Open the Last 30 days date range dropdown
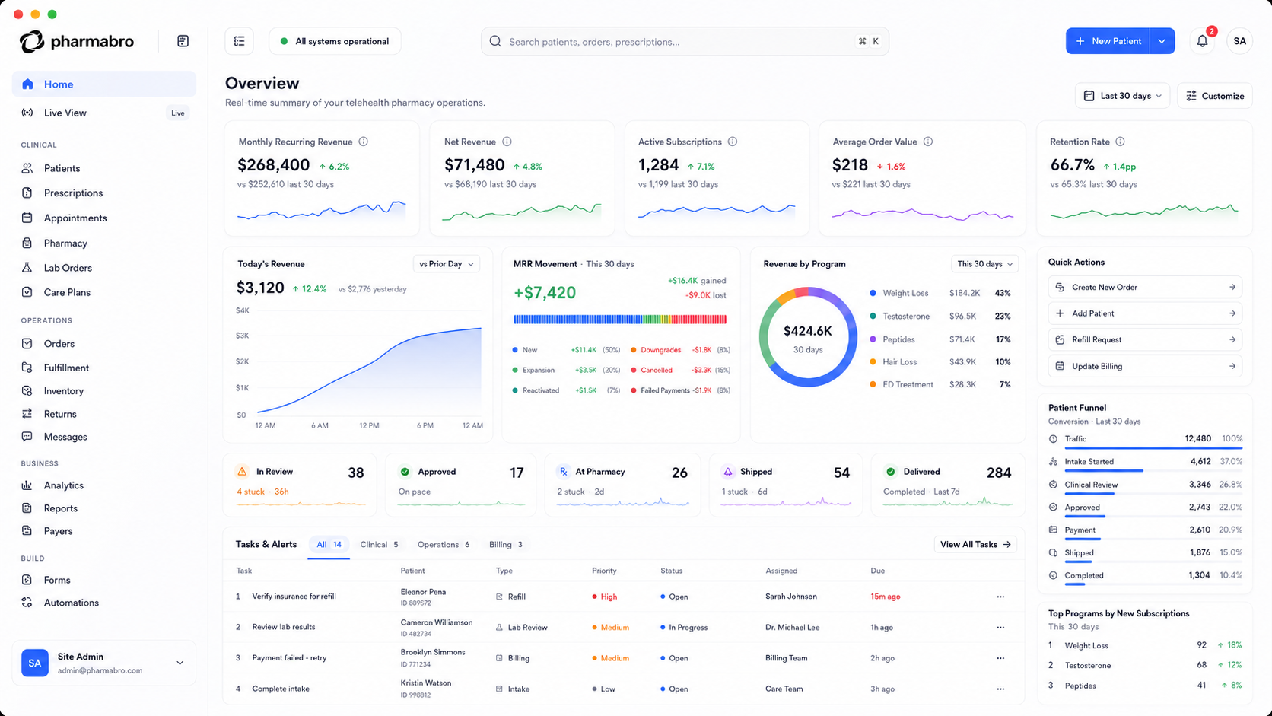 (1122, 96)
